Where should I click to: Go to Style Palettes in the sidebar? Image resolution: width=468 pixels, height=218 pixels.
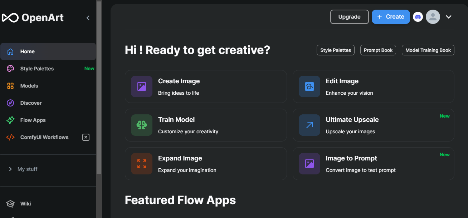point(37,69)
